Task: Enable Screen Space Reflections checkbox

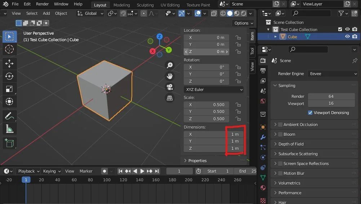Action: (280, 164)
